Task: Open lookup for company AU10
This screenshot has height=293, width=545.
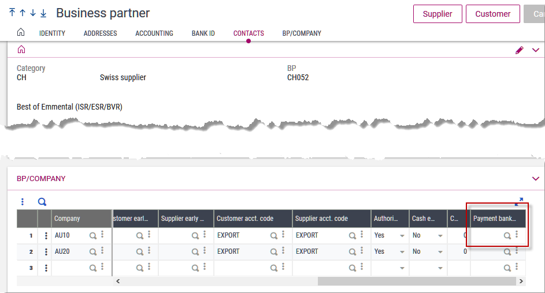Action: [x=92, y=235]
